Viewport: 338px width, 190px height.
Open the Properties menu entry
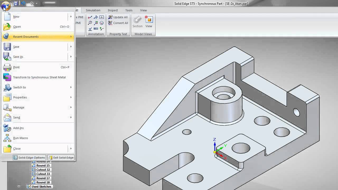click(x=38, y=97)
